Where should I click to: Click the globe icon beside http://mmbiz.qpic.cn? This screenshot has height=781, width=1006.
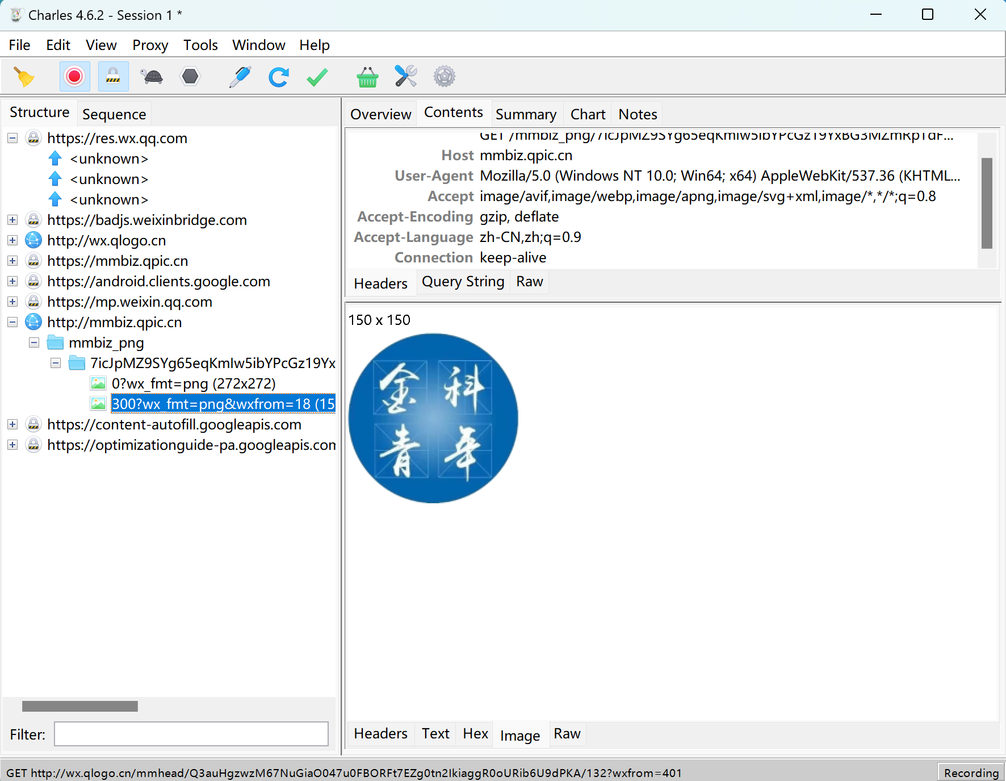pos(33,322)
